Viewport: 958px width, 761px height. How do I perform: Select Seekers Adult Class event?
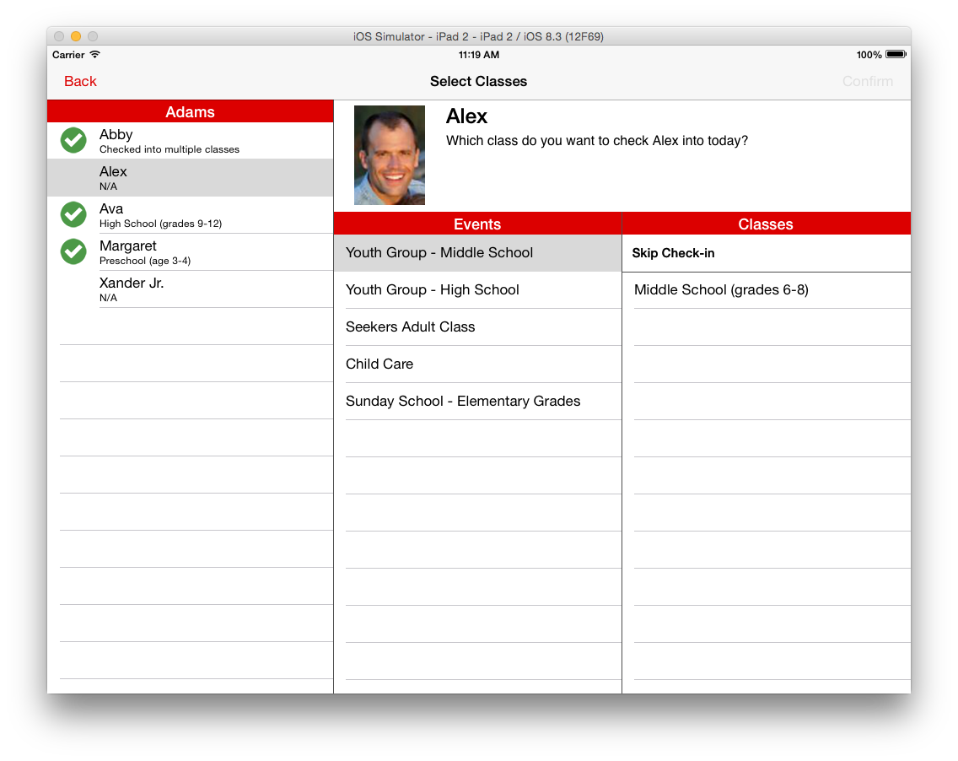411,327
